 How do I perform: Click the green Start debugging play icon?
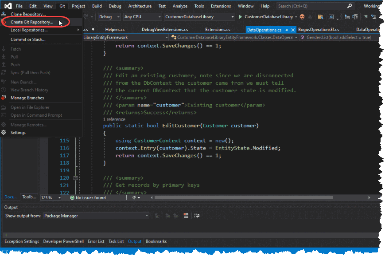pyautogui.click(x=240, y=17)
